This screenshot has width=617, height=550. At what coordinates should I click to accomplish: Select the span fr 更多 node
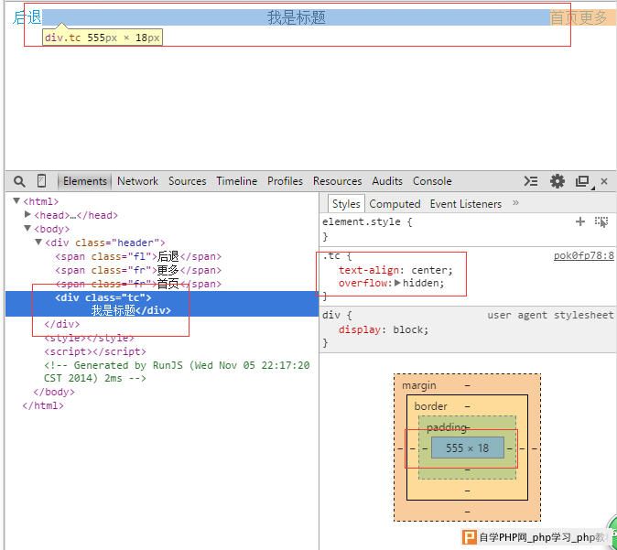pos(138,270)
